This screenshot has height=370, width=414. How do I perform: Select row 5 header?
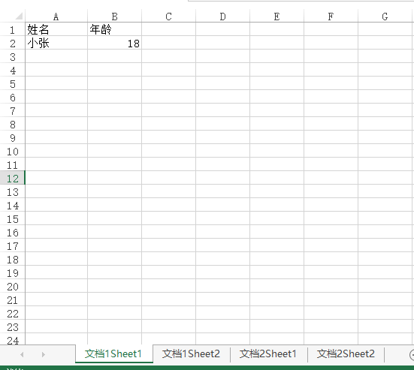(13, 83)
